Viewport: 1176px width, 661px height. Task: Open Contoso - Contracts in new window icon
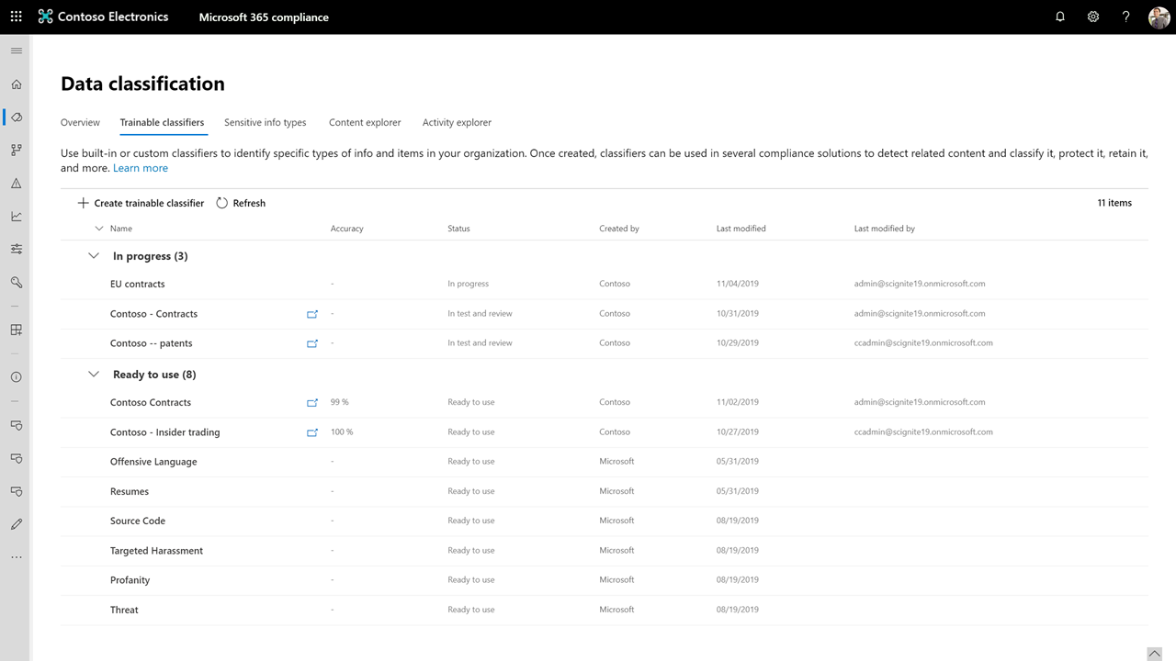click(312, 313)
